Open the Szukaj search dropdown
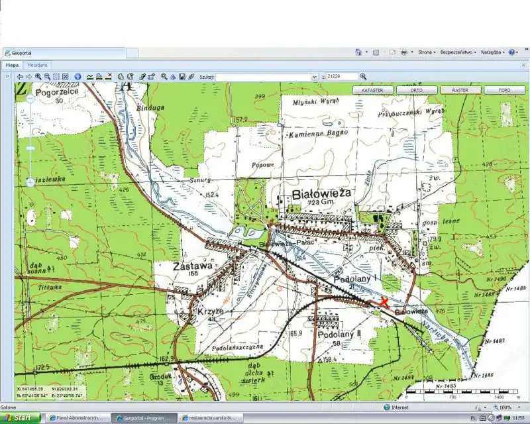Viewport: 530px width, 424px height. pyautogui.click(x=314, y=77)
